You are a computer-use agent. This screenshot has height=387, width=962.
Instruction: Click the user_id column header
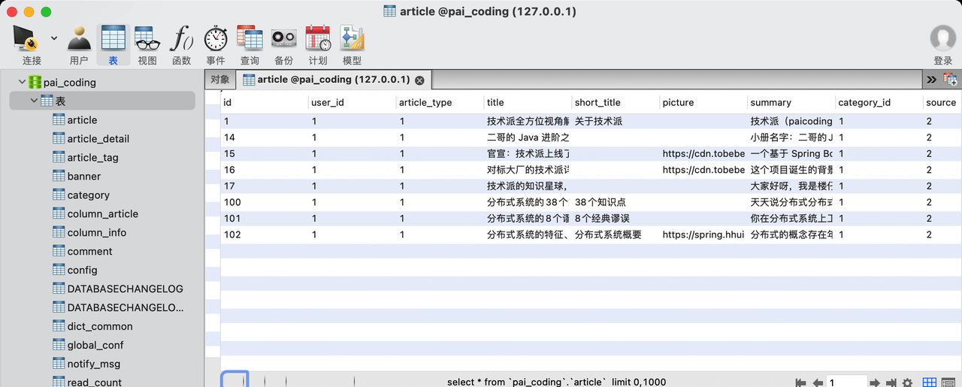(352, 102)
